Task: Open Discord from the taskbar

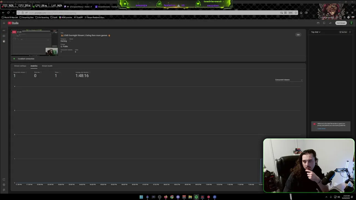Action: 178,197
